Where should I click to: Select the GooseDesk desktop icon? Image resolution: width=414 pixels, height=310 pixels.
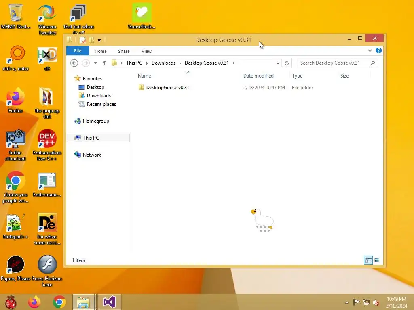(142, 16)
